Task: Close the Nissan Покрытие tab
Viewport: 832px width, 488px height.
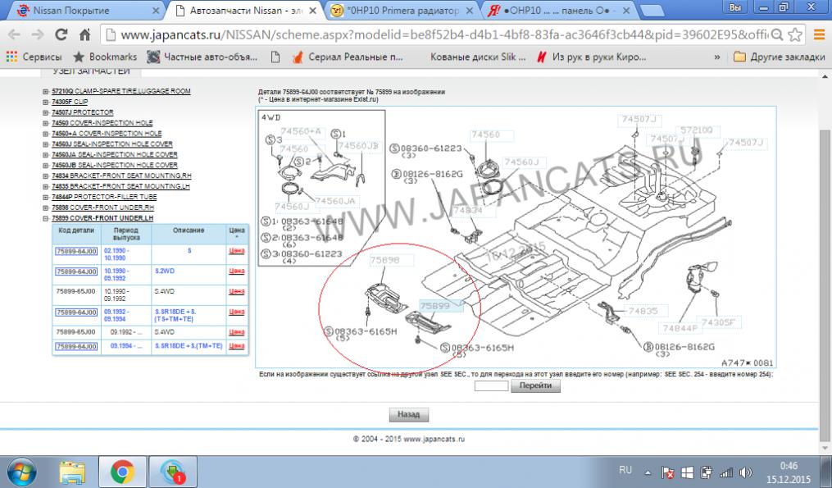Action: pyautogui.click(x=156, y=11)
